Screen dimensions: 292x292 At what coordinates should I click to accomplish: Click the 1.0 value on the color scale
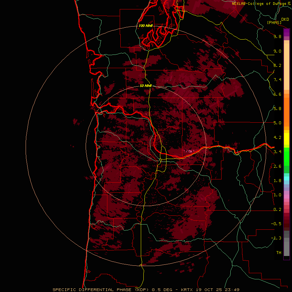277,195
